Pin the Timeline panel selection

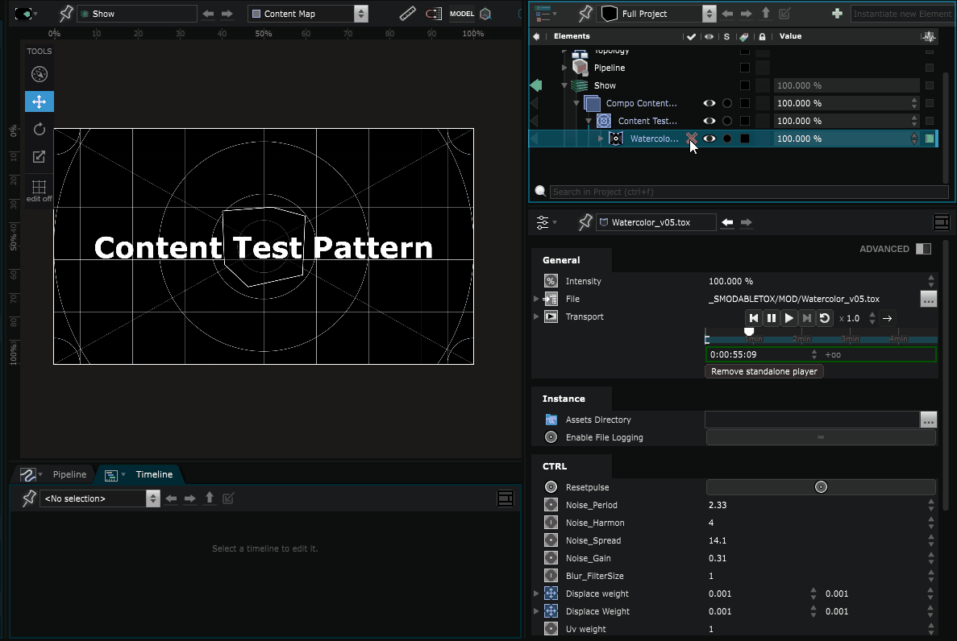[29, 498]
